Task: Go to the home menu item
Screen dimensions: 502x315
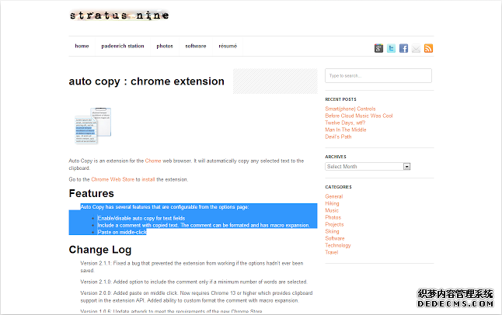Action: 82,46
